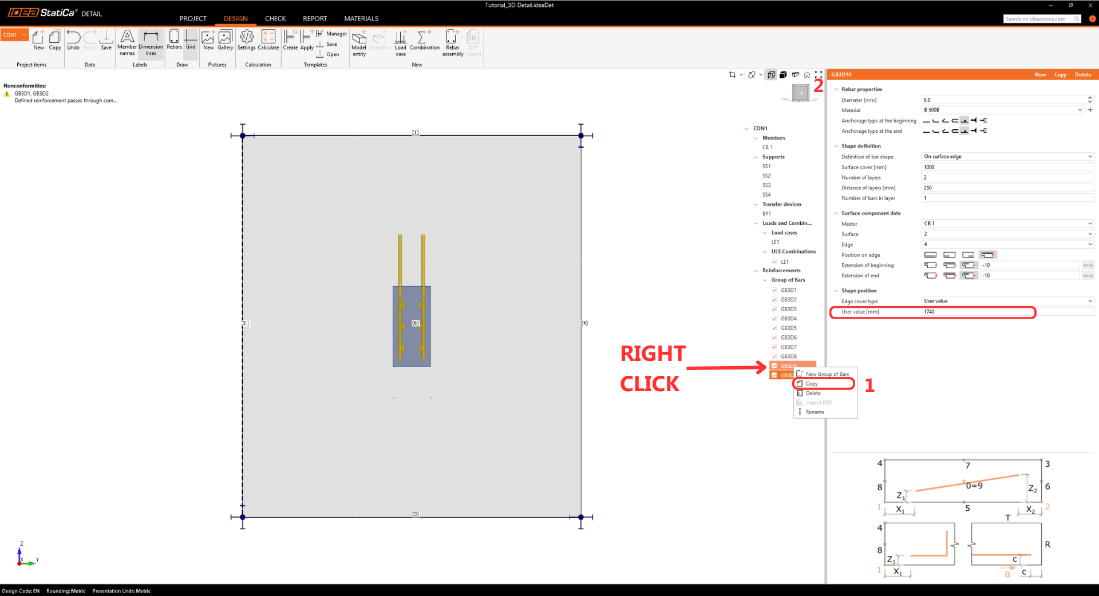Open the Edge cover type dropdown

[x=1008, y=301]
